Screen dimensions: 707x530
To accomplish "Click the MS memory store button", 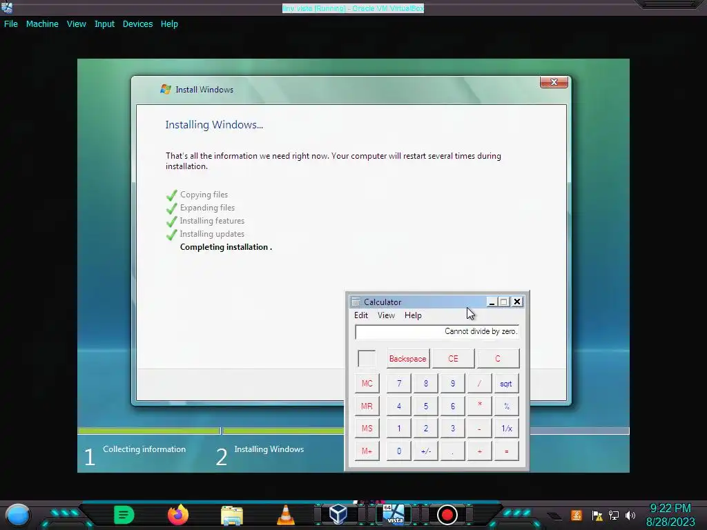I will coord(367,428).
